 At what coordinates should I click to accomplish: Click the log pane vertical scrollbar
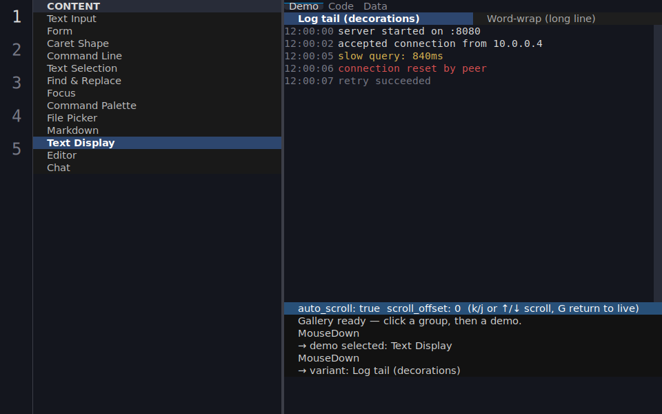tap(658, 164)
